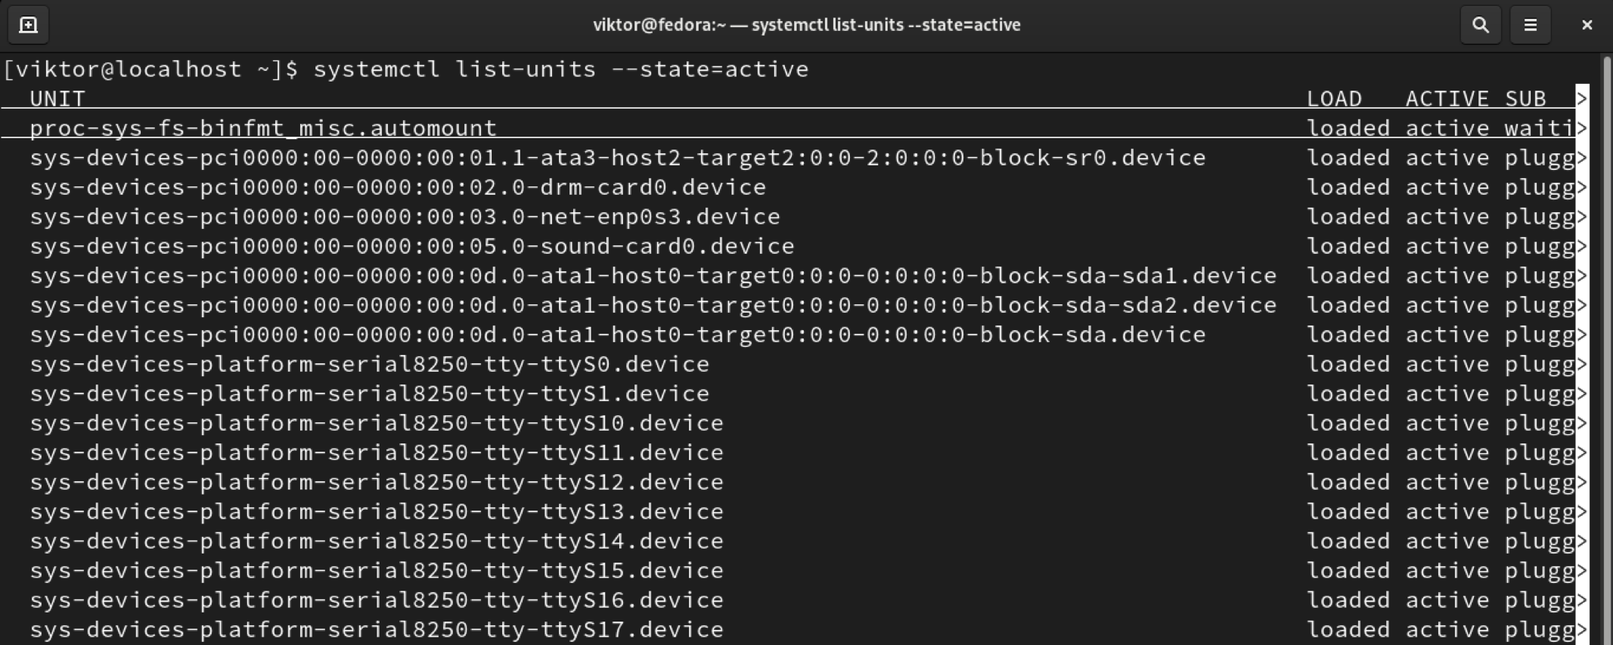
Task: Click the sound-card0.device unit entry
Action: 412,246
